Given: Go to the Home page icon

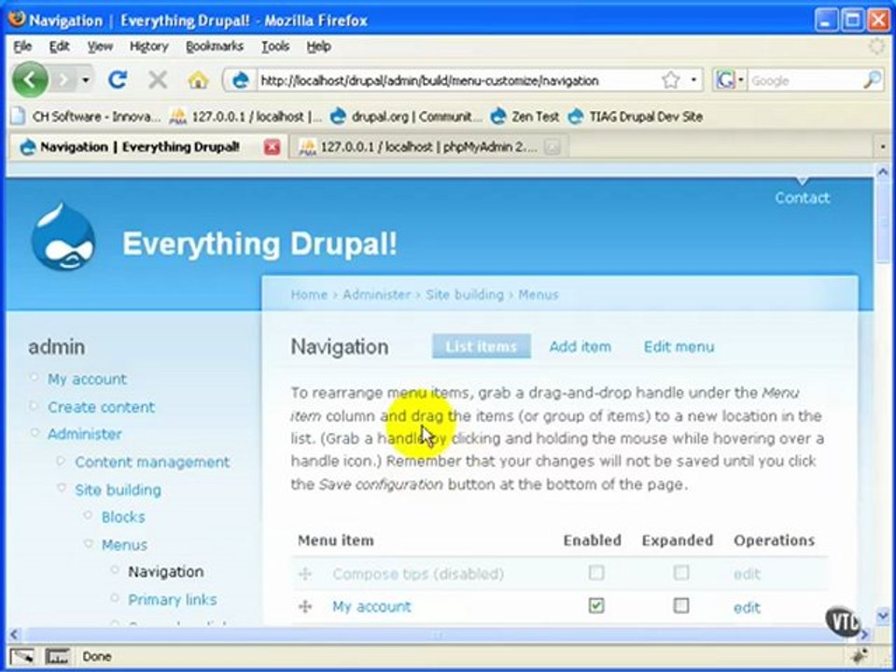Looking at the screenshot, I should click(x=198, y=80).
